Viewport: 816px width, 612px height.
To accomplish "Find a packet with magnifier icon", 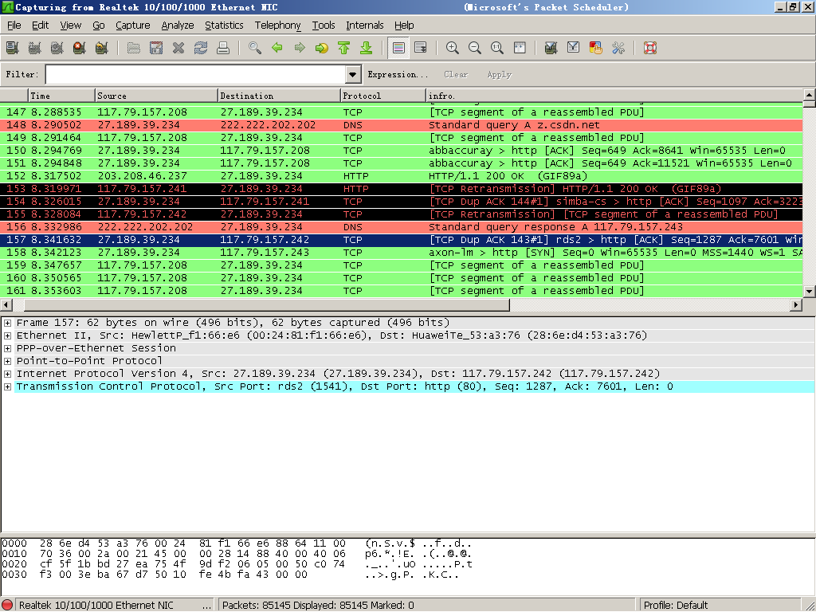I will pos(254,48).
